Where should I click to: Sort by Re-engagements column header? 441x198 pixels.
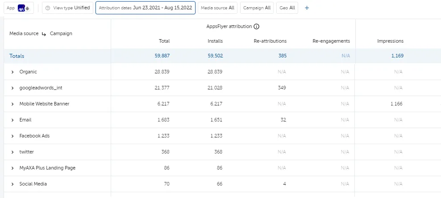(x=331, y=41)
